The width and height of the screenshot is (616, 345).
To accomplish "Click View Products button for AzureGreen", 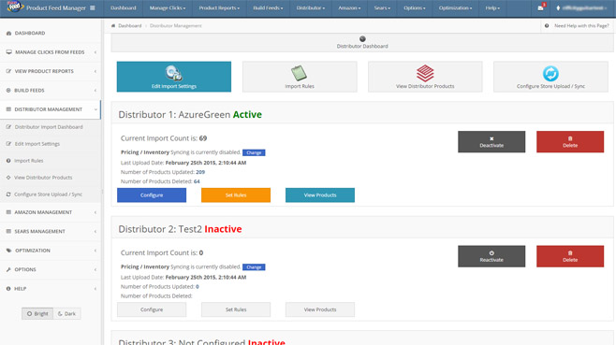I will tap(320, 195).
